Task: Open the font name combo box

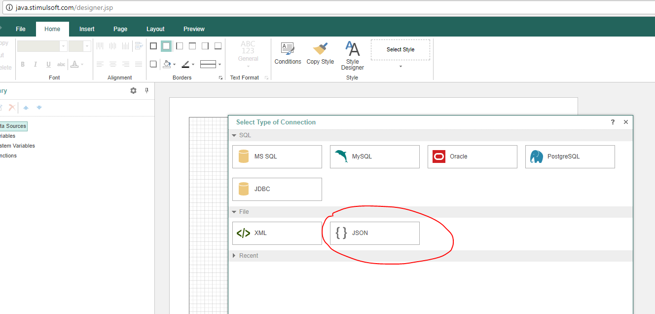Action: coord(42,46)
